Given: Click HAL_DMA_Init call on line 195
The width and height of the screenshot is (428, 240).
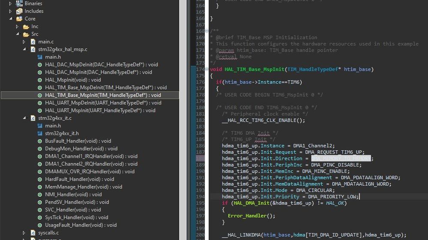Looking at the screenshot, I should click(251, 203).
